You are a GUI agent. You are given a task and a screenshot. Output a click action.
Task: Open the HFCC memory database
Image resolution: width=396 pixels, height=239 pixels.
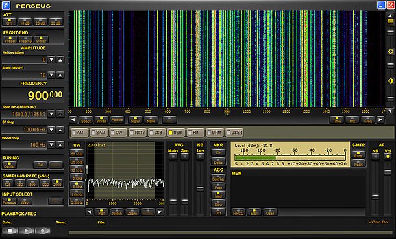[238, 212]
